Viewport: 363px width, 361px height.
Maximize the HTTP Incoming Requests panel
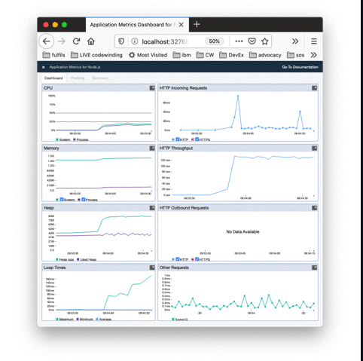coord(314,88)
